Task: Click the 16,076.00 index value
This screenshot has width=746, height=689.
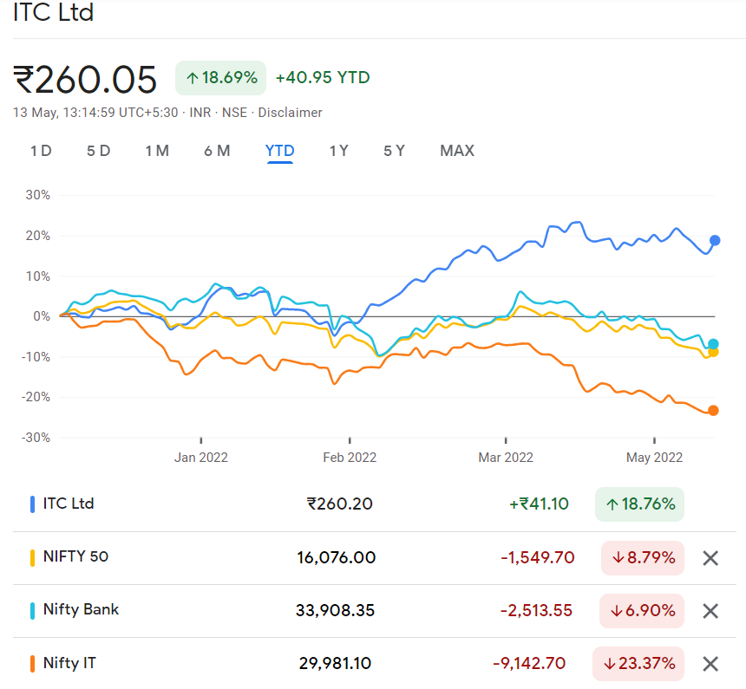Action: point(337,557)
